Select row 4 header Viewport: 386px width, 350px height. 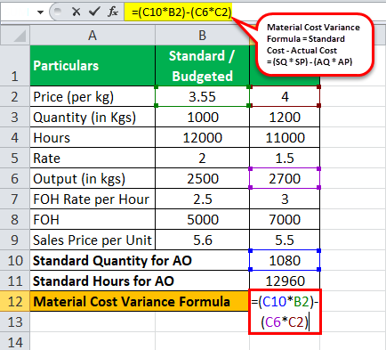[x=15, y=138]
